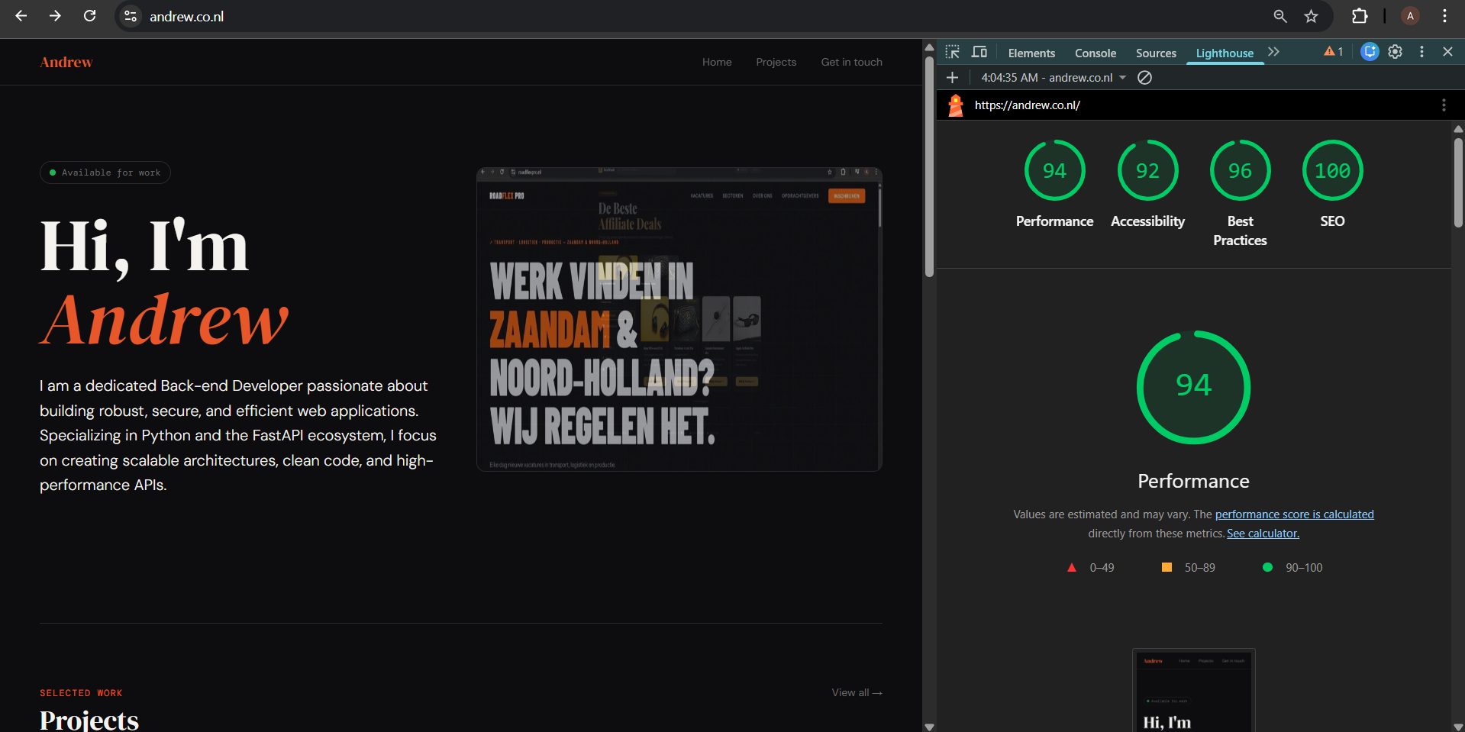Image resolution: width=1465 pixels, height=732 pixels.
Task: Click the Projects section heading
Action: 89,720
